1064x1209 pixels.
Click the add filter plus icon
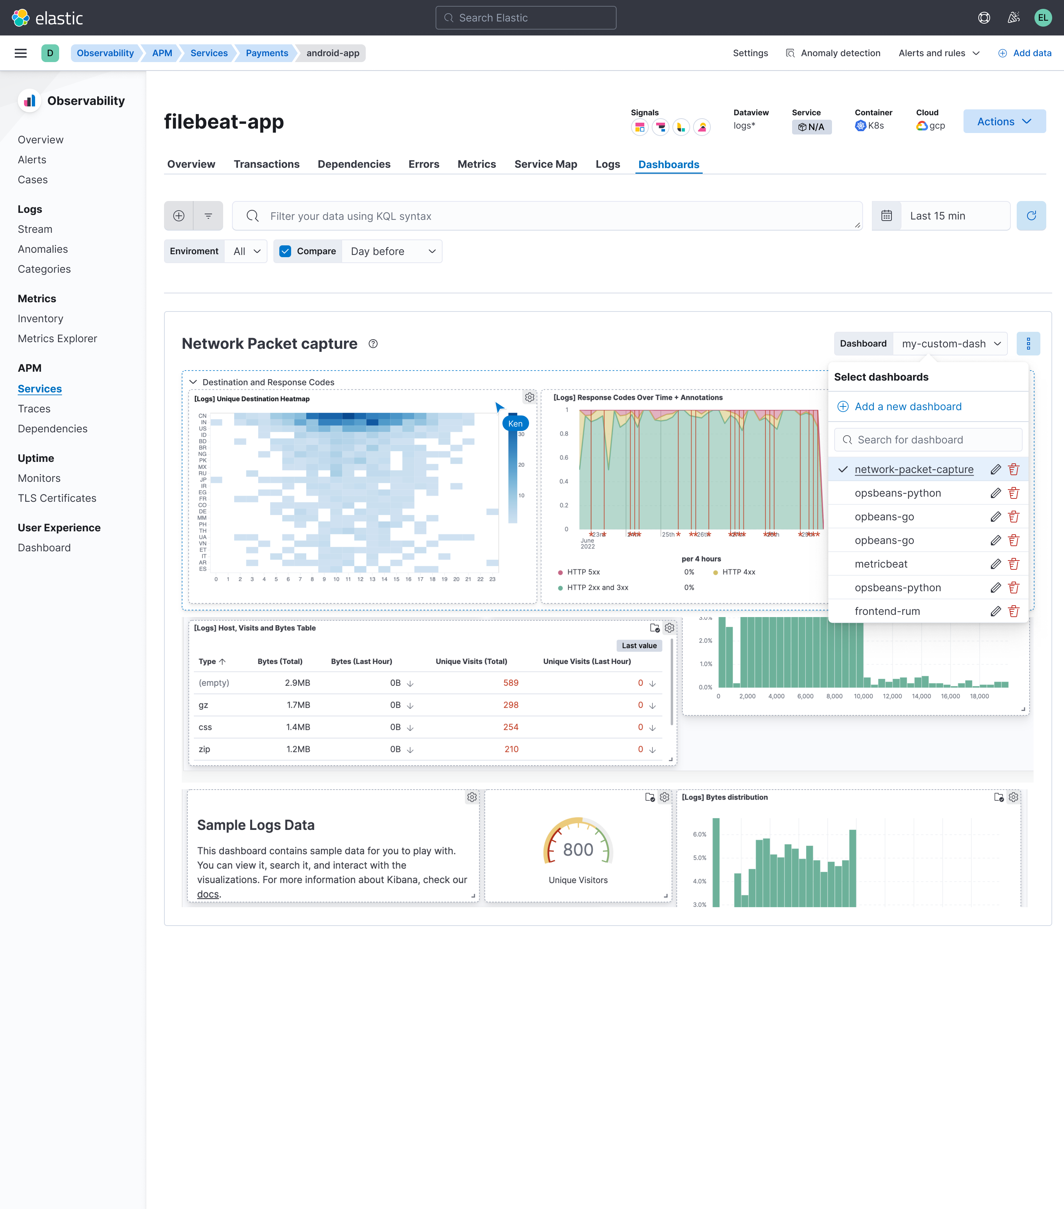178,215
